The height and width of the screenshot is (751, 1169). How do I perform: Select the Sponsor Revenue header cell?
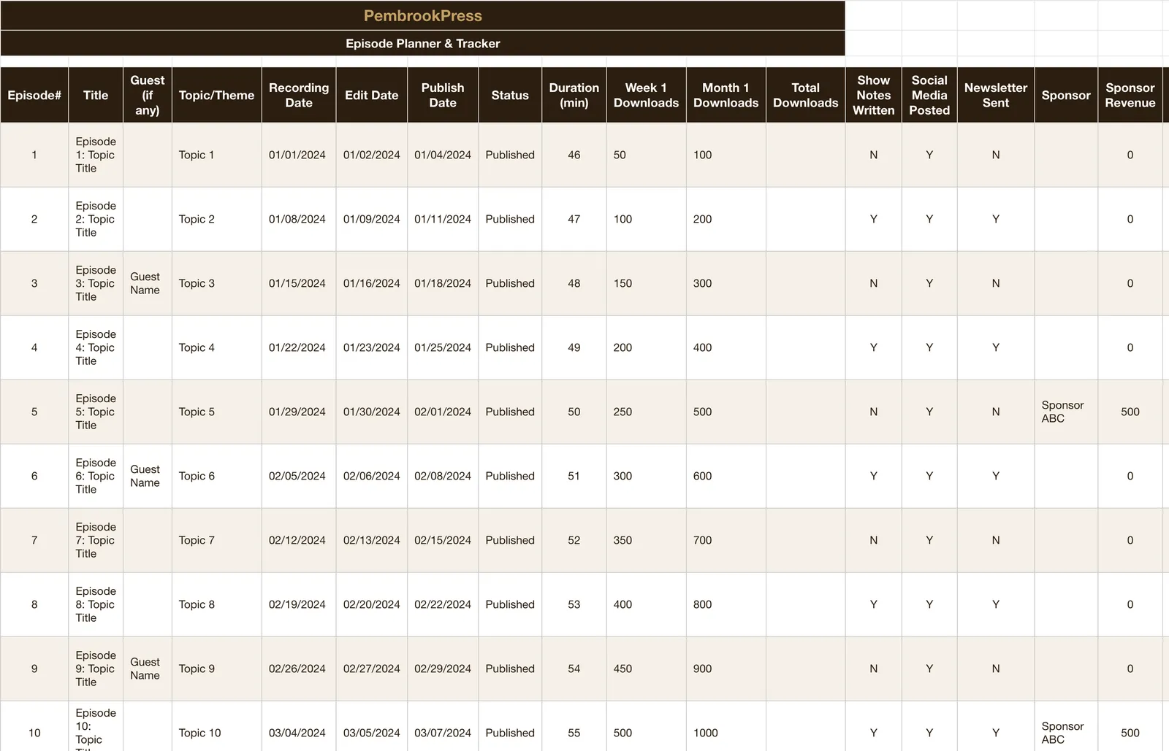click(1130, 95)
